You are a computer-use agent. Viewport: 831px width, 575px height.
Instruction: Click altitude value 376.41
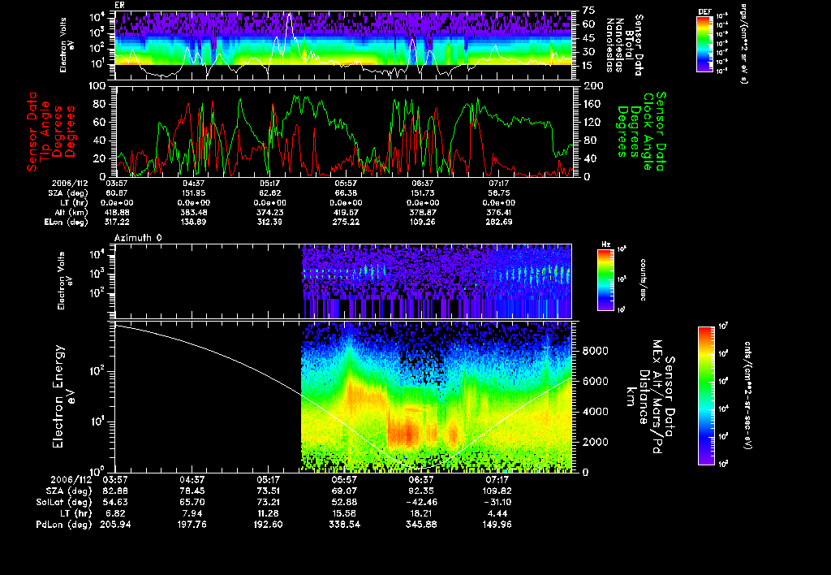coord(499,213)
